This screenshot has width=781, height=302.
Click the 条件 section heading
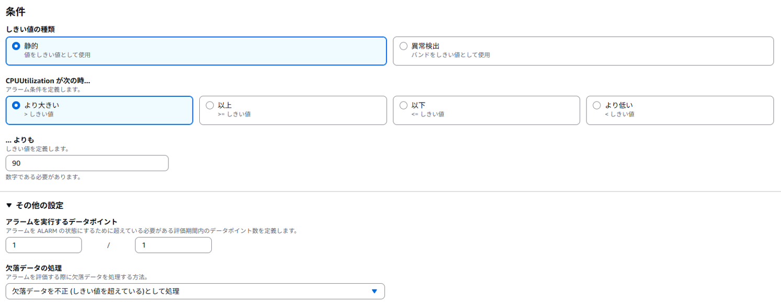click(x=15, y=12)
